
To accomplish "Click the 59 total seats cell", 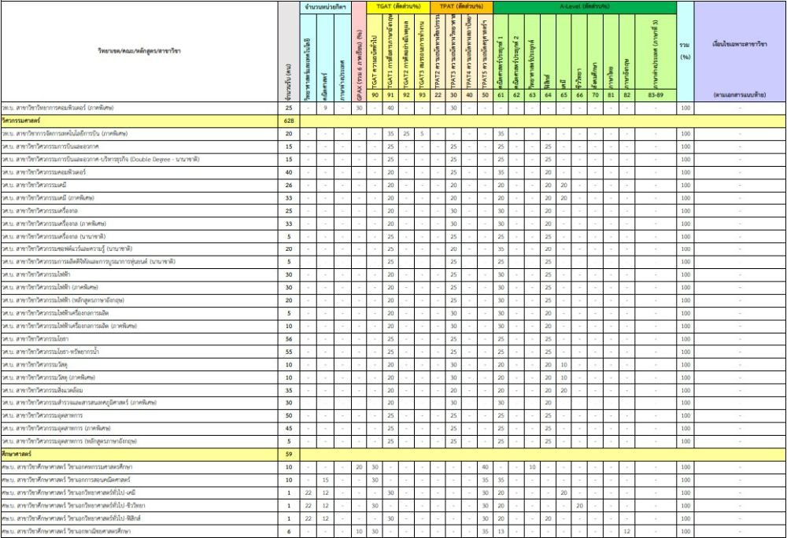I will (x=289, y=454).
